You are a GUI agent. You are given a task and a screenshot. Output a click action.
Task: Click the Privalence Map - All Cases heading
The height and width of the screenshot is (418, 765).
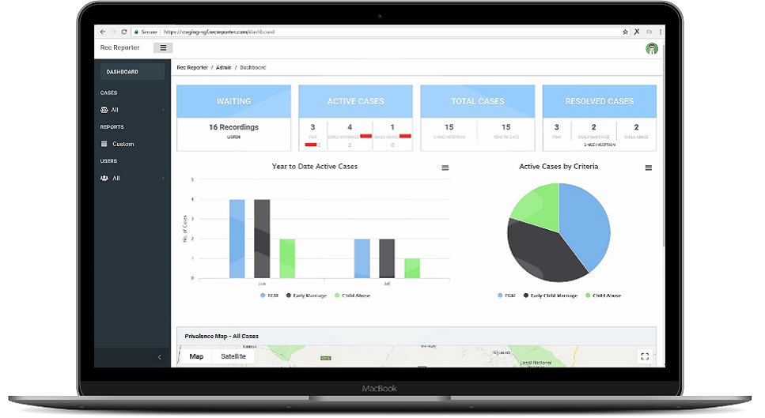pos(222,336)
